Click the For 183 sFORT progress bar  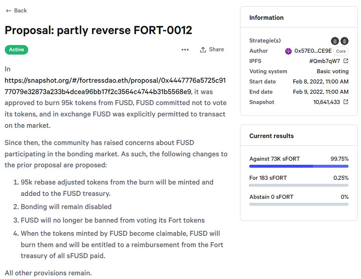tap(299, 185)
